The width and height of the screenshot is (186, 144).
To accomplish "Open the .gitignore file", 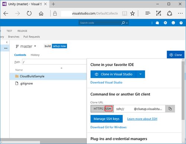I will click(26, 84).
